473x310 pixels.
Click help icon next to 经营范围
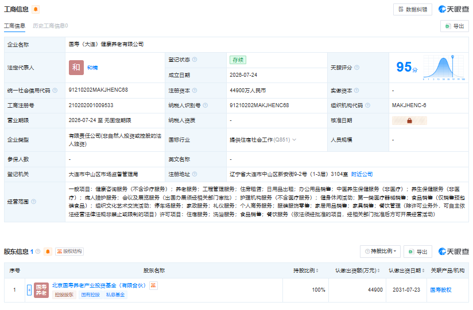pos(33,202)
